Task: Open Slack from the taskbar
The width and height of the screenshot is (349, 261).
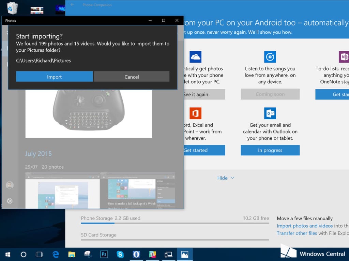Action: click(152, 254)
